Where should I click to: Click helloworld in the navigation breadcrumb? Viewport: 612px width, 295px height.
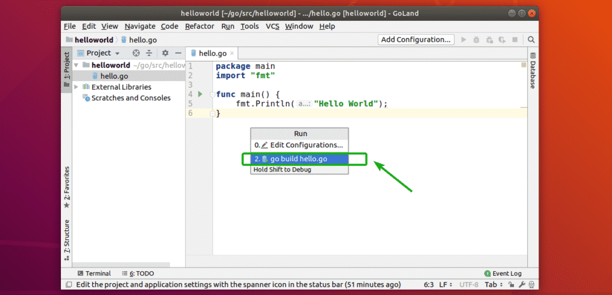coord(90,40)
